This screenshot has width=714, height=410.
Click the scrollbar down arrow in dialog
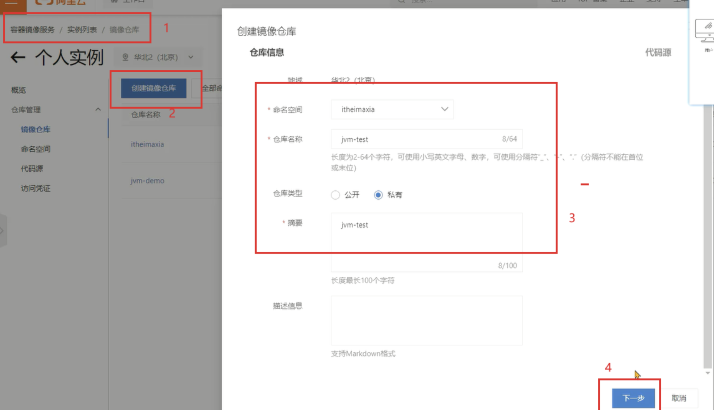point(707,373)
